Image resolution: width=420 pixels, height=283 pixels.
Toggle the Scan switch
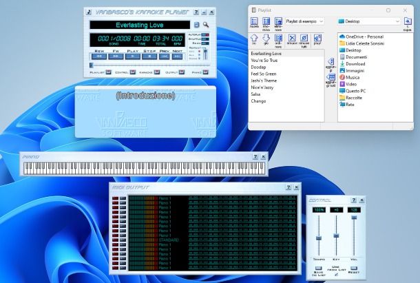[205, 43]
